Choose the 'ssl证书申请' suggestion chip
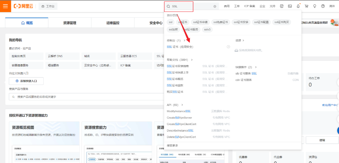 pos(200,22)
